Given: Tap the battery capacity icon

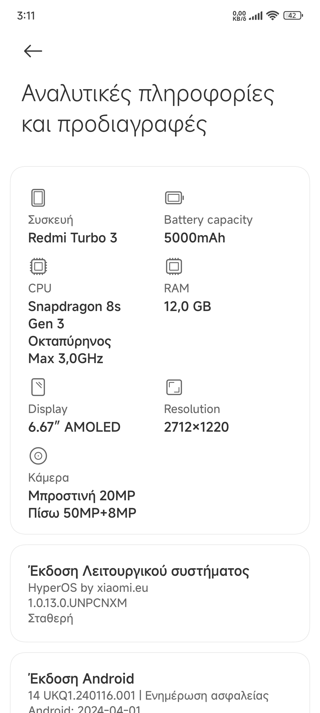Looking at the screenshot, I should pos(174,198).
